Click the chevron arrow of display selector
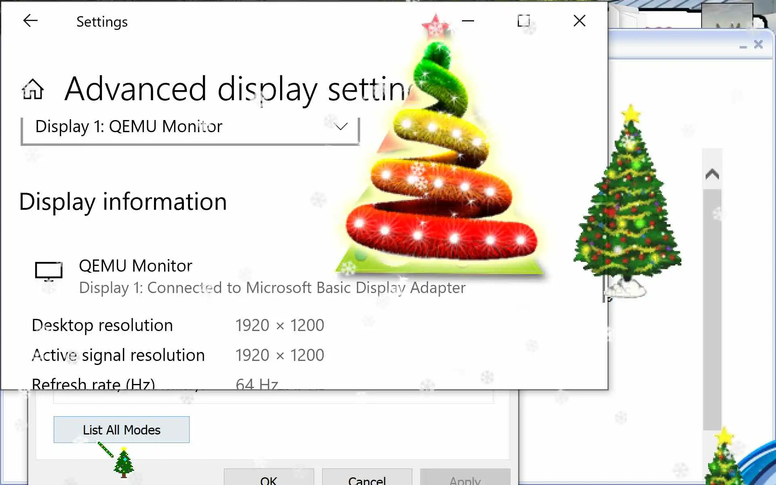This screenshot has height=485, width=776. tap(341, 127)
